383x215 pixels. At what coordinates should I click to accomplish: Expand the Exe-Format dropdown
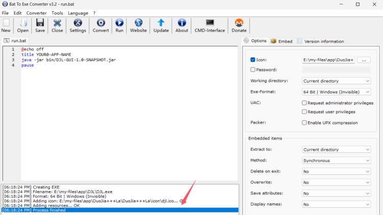pyautogui.click(x=336, y=92)
